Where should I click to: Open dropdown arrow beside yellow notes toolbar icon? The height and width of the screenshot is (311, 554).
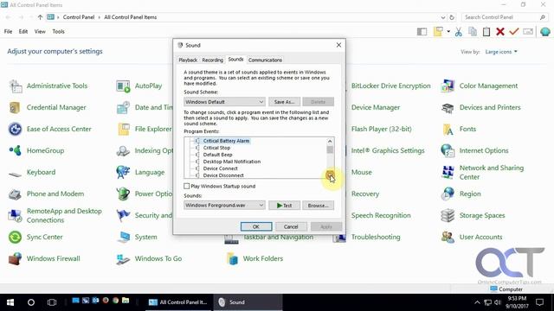tap(448, 32)
